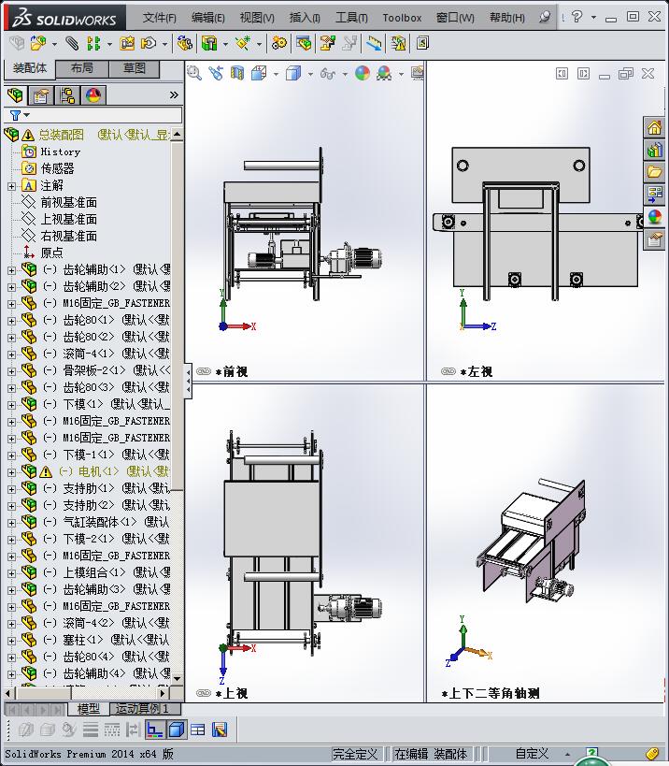Screen dimensions: 669x766
Task: Expand the 上模组合<1> tree node
Action: (x=12, y=573)
